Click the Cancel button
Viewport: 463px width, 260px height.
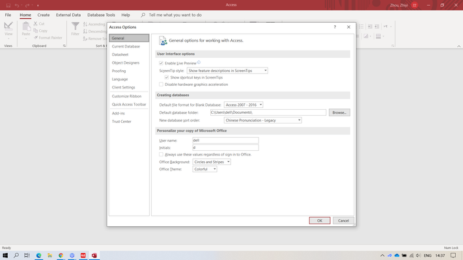[x=343, y=220]
